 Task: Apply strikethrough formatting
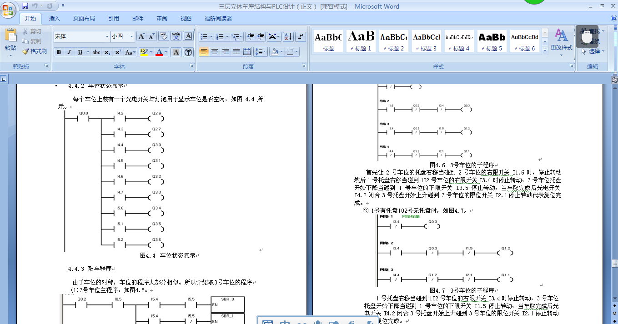click(96, 52)
